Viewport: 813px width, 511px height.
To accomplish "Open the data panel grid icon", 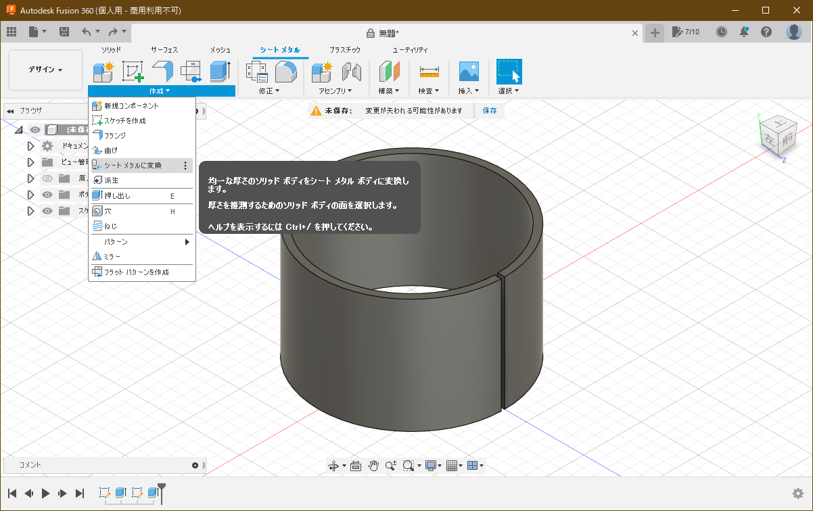I will tap(11, 32).
